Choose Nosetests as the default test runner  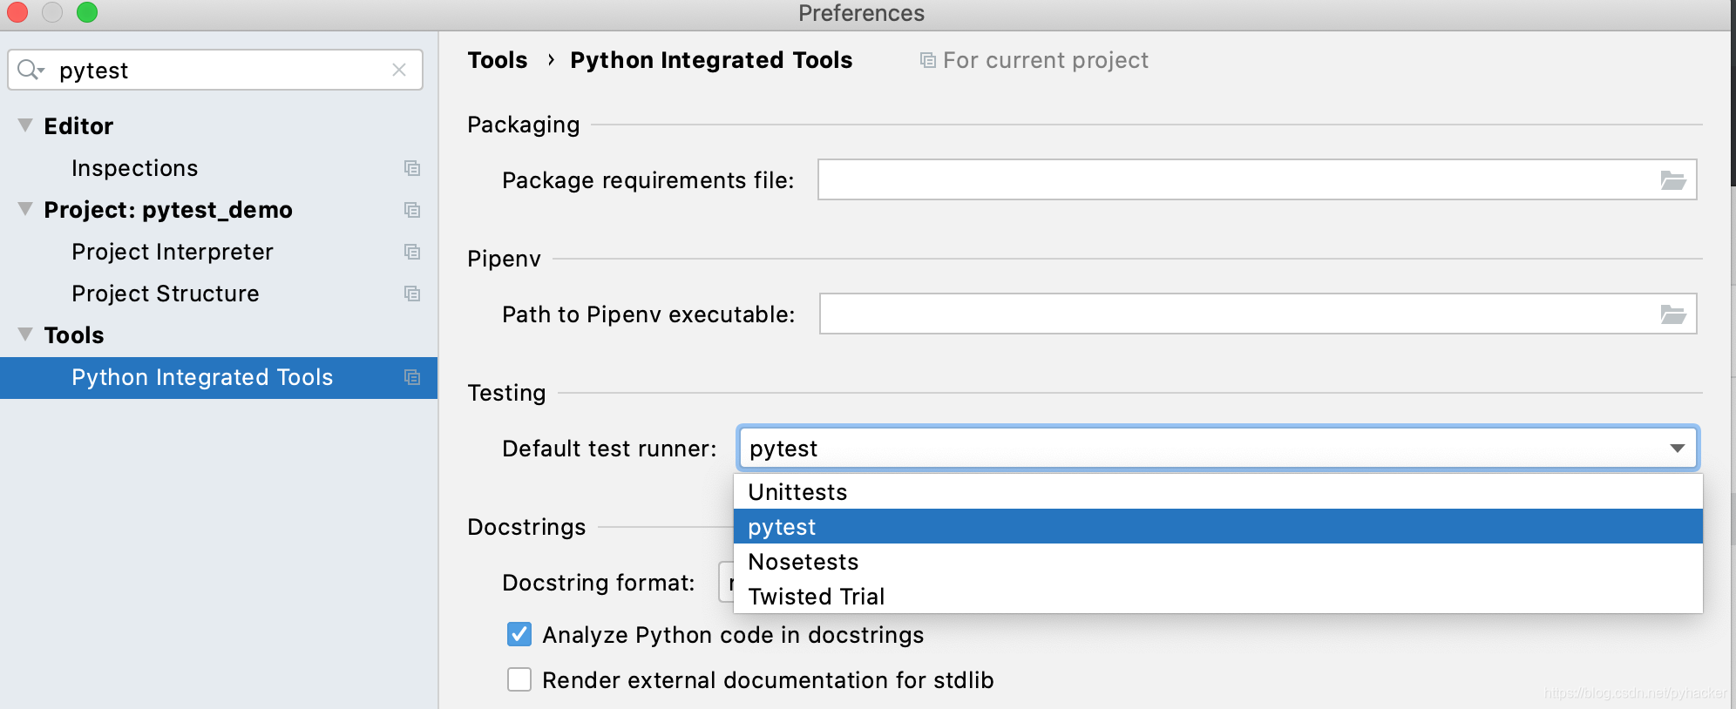[x=803, y=562]
